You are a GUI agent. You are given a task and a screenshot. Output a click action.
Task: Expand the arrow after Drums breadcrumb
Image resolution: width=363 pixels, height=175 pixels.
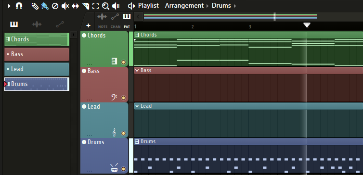(235, 6)
